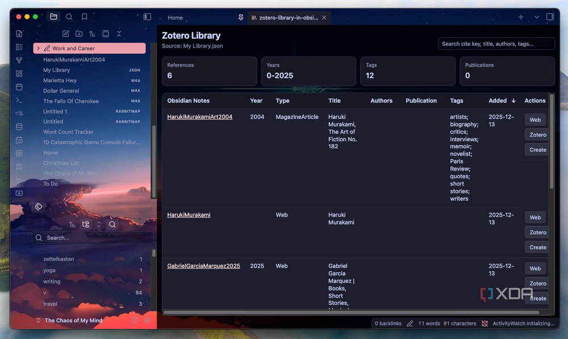The image size is (568, 339).
Task: Open today's daily note calendar icon
Action: (19, 87)
